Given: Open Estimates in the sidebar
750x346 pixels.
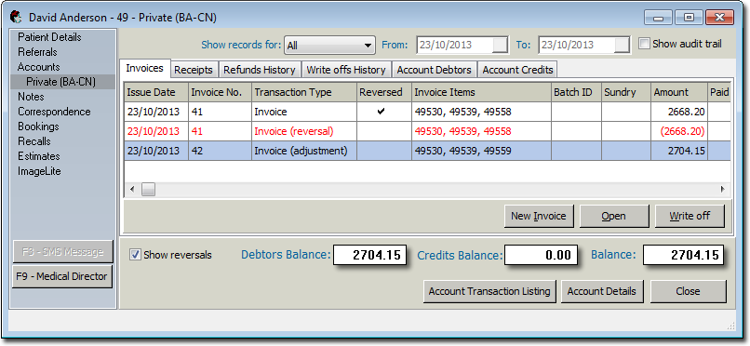Looking at the screenshot, I should (x=39, y=156).
